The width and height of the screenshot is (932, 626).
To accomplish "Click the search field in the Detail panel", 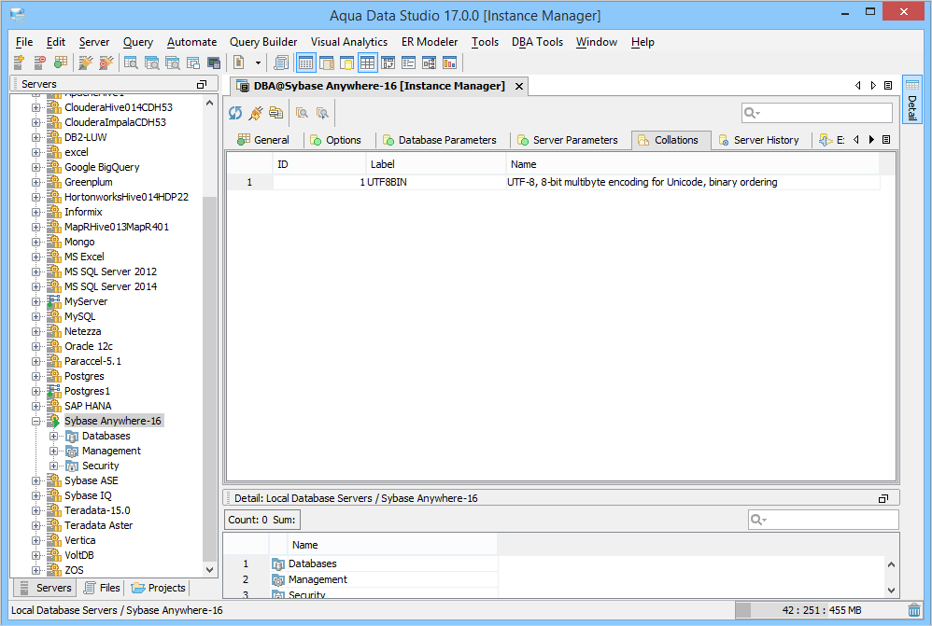I will [824, 520].
